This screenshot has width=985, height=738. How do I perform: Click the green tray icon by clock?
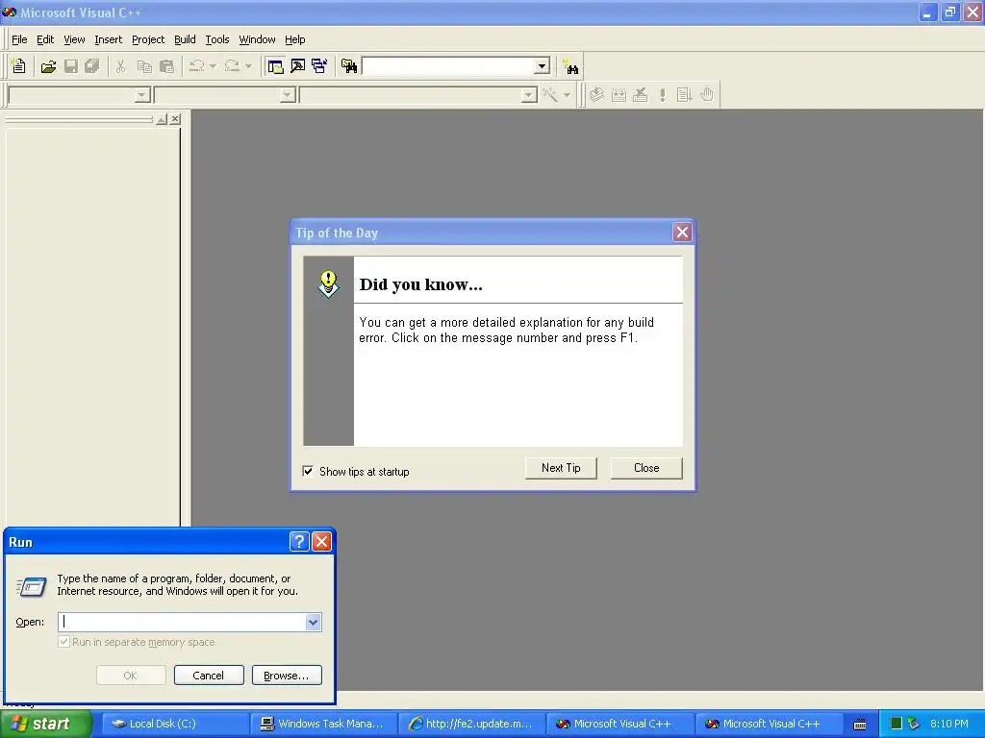897,724
